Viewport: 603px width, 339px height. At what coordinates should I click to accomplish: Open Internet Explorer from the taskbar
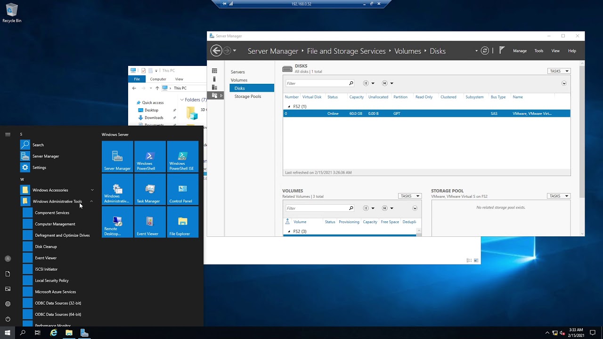tap(54, 333)
